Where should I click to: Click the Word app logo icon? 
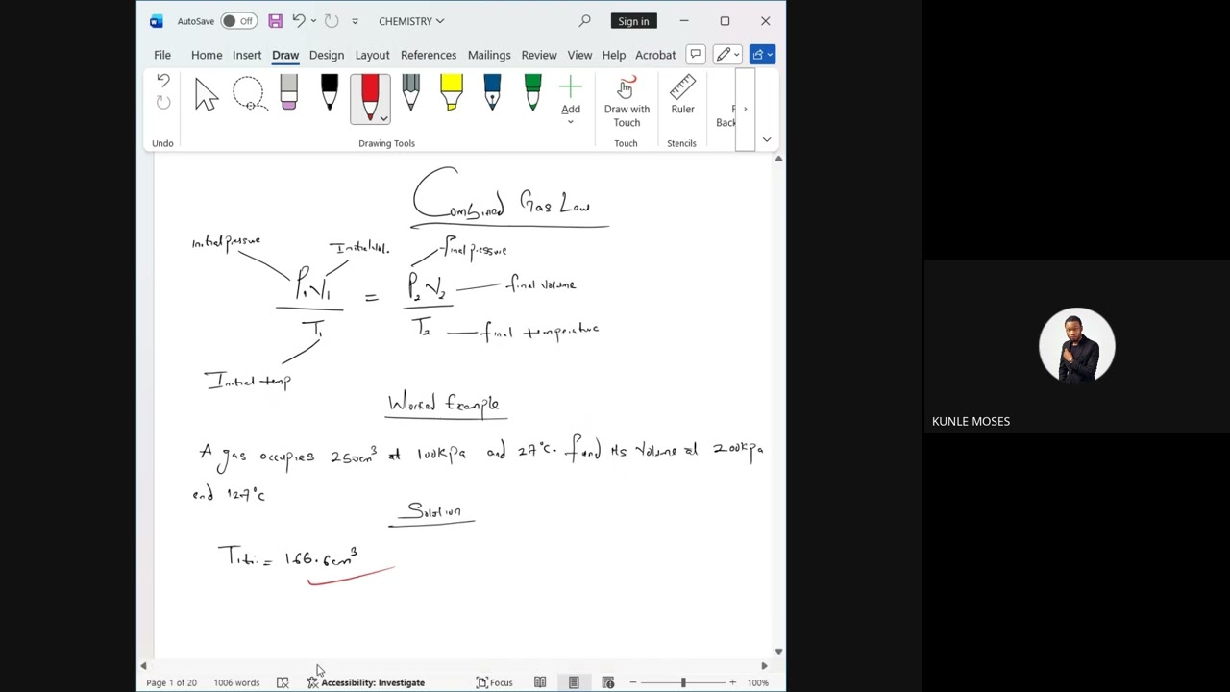[157, 21]
